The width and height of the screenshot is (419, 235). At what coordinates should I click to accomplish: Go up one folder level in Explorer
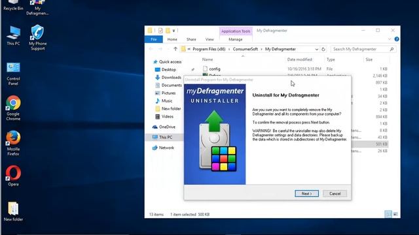175,49
